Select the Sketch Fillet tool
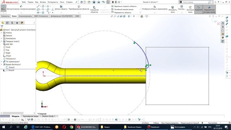Image resolution: width=231 pixels, height=130 pixels. (x=48, y=13)
